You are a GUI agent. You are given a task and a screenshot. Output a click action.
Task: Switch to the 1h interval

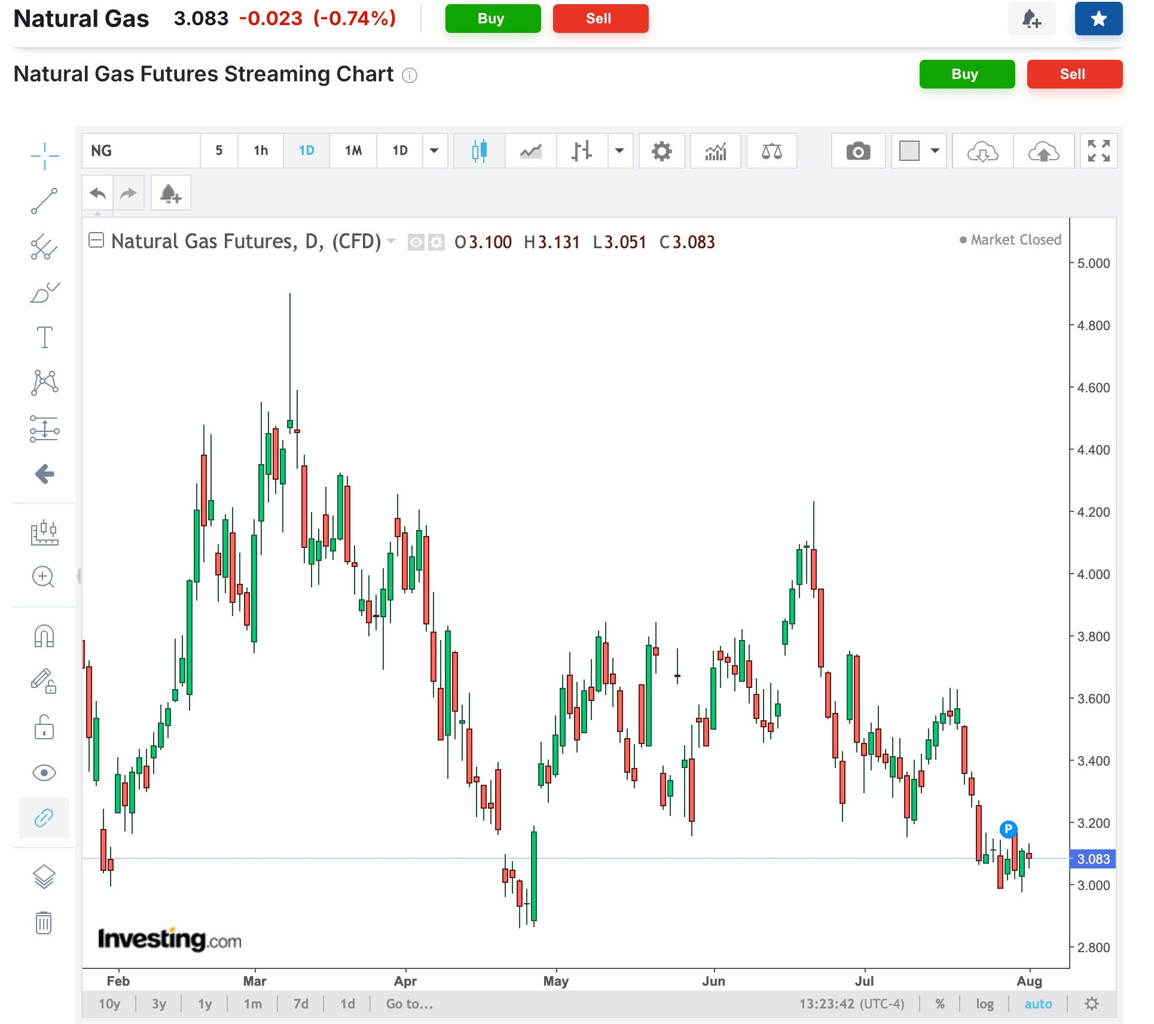pos(261,151)
